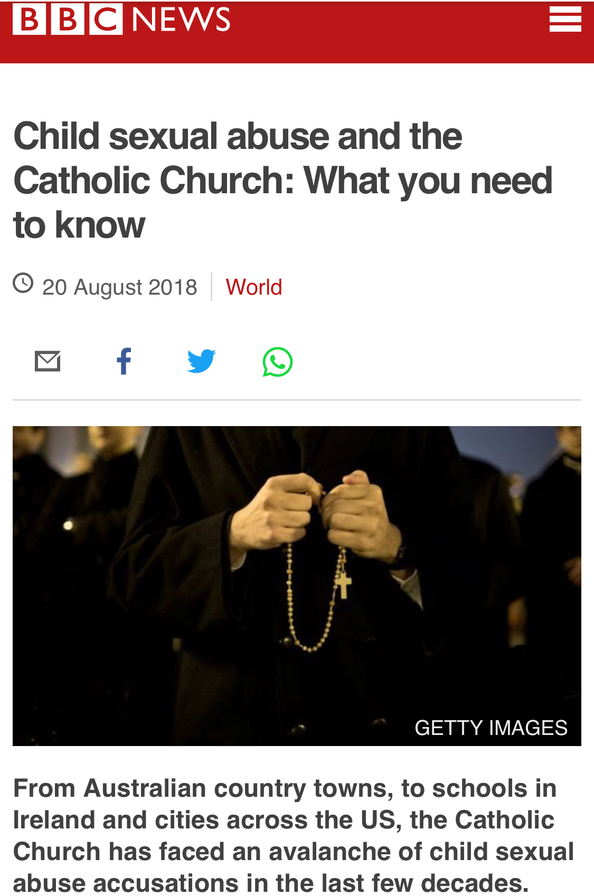Viewport: 594px width, 896px height.
Task: Click the GETTY IMAGES photo credit
Action: click(491, 728)
